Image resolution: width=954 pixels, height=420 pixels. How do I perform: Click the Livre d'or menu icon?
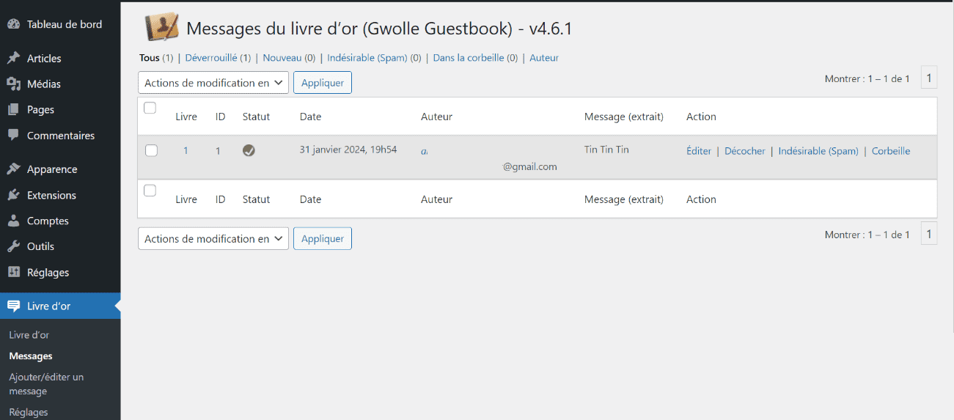(13, 306)
